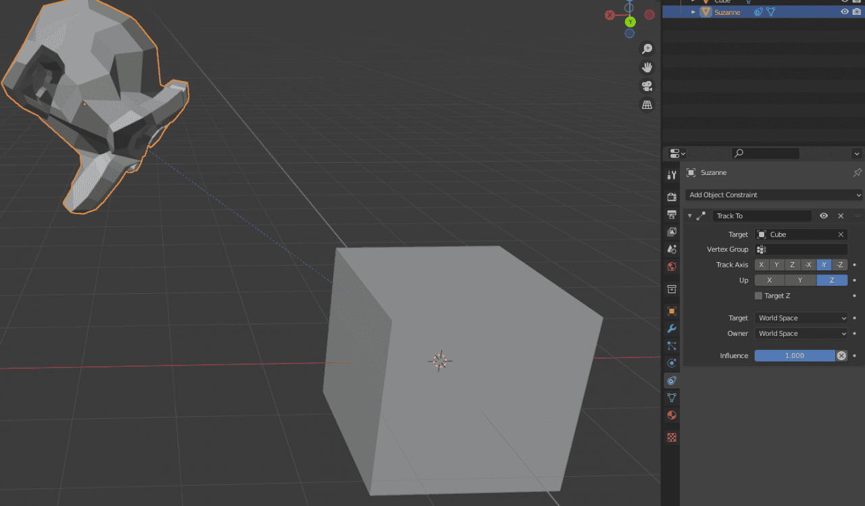The image size is (865, 506).
Task: Open the Owner space World Space dropdown
Action: point(801,333)
